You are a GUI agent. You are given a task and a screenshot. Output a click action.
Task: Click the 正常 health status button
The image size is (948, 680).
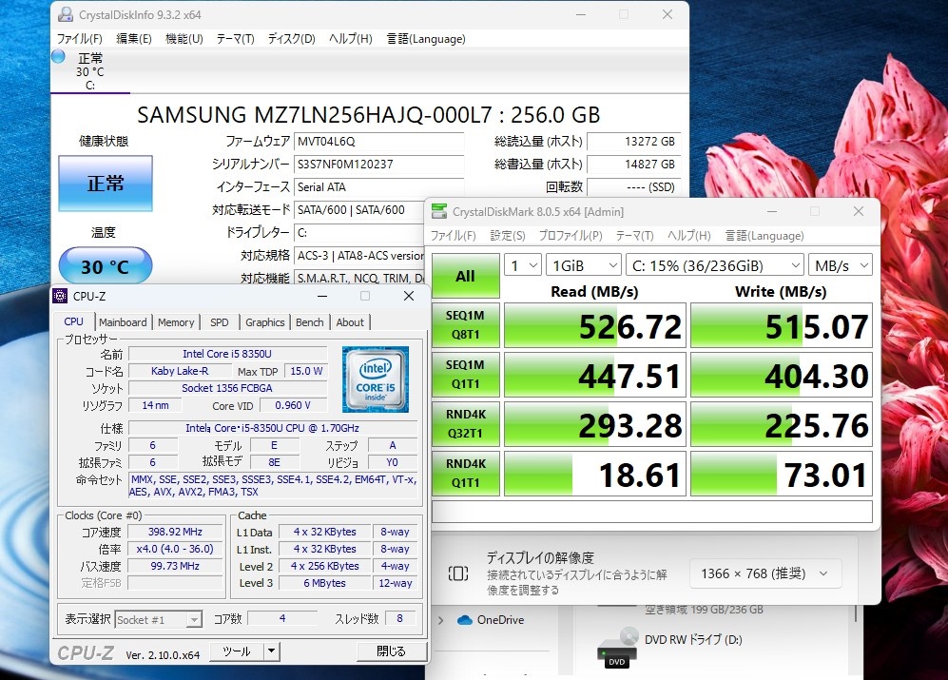point(106,184)
